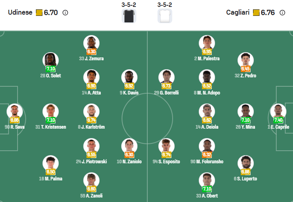Select Cagliari's white jersey icon

(165, 15)
